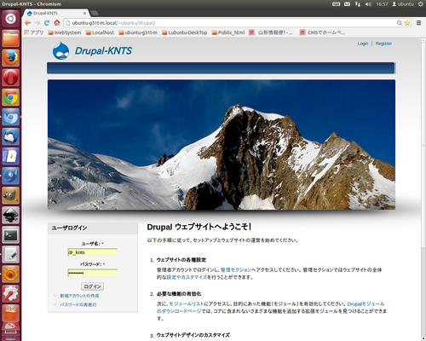The image size is (426, 341).
Task: Reload the current page
Action: pyautogui.click(x=47, y=23)
